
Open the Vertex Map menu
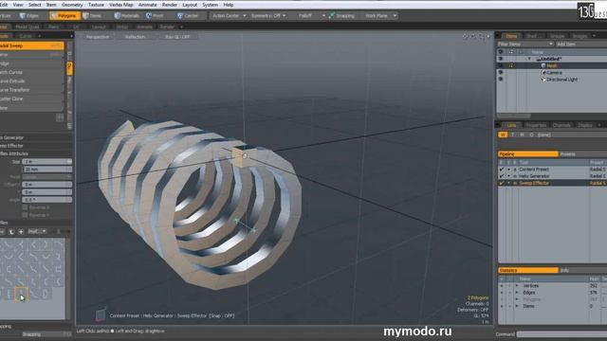(x=121, y=5)
